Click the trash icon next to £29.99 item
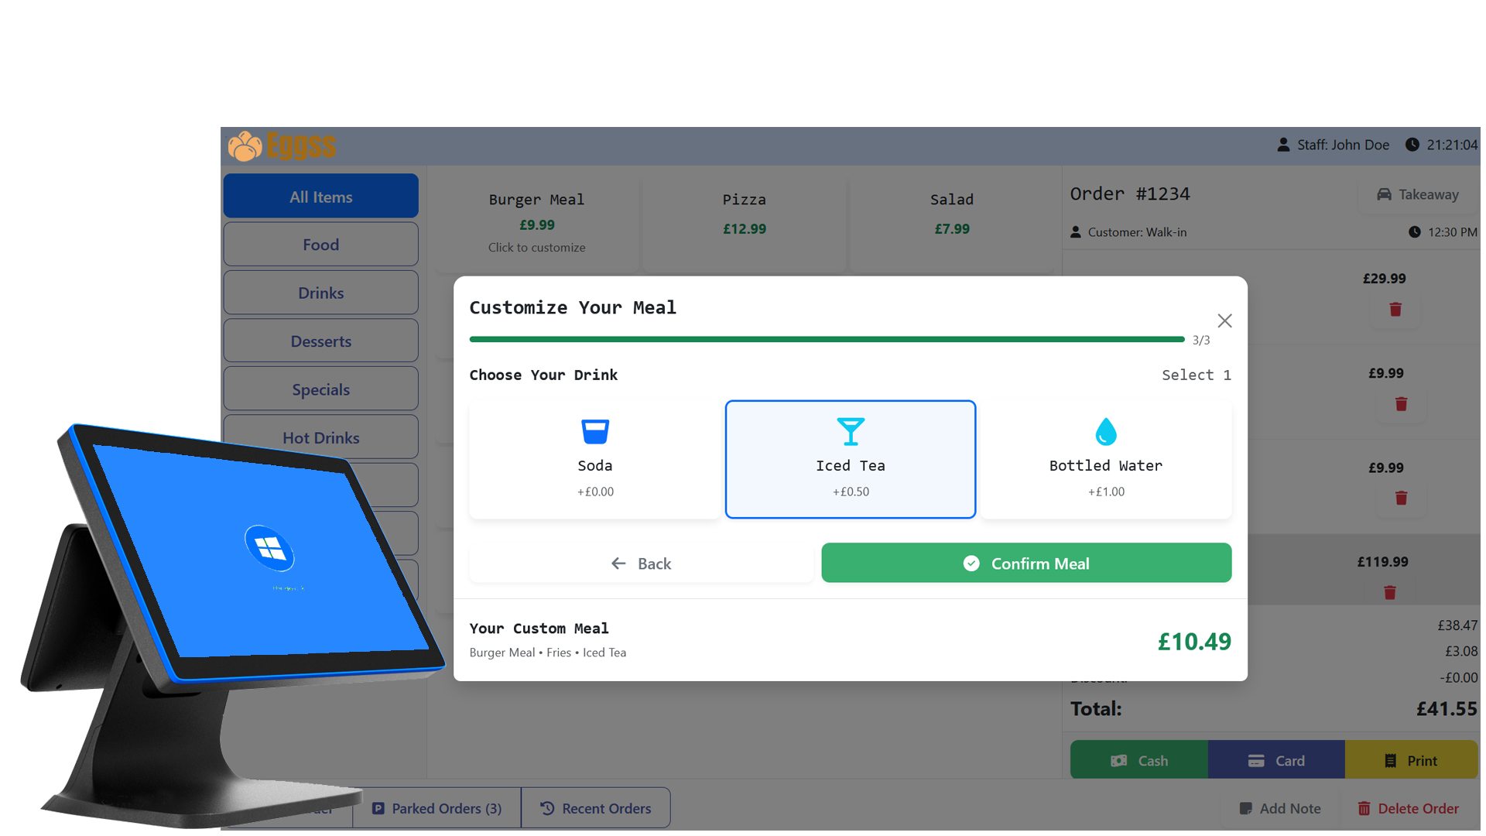This screenshot has height=836, width=1486. point(1395,310)
